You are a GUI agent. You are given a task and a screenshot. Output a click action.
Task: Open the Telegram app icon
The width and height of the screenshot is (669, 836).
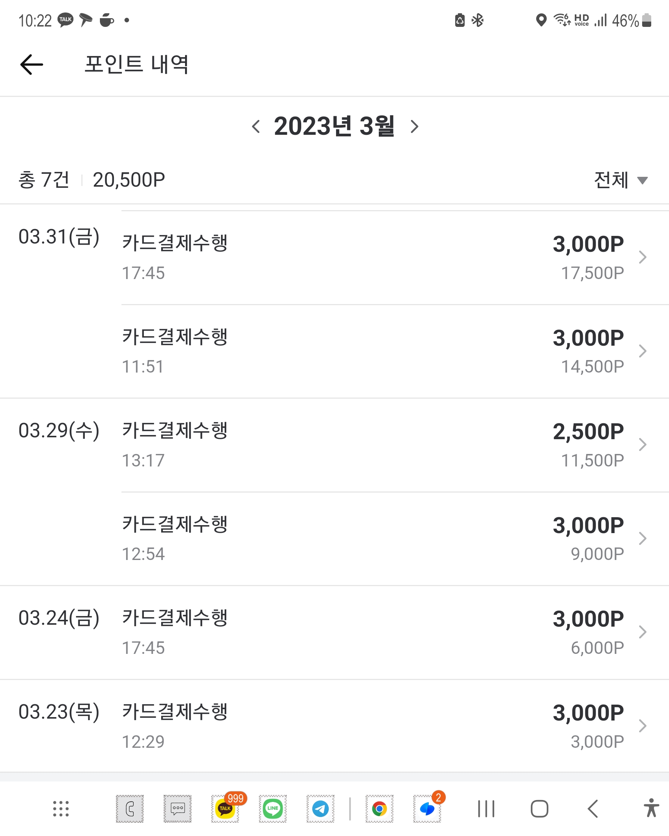click(x=320, y=809)
